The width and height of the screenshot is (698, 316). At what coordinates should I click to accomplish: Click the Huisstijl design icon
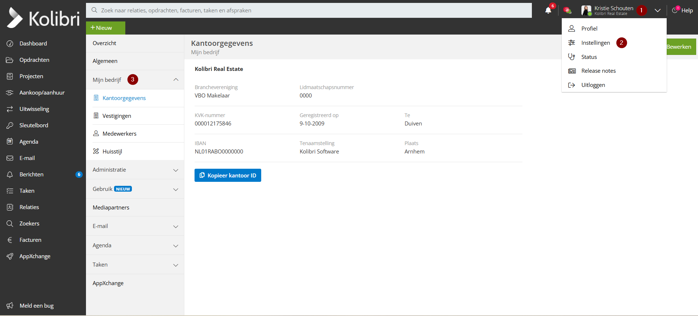point(96,151)
